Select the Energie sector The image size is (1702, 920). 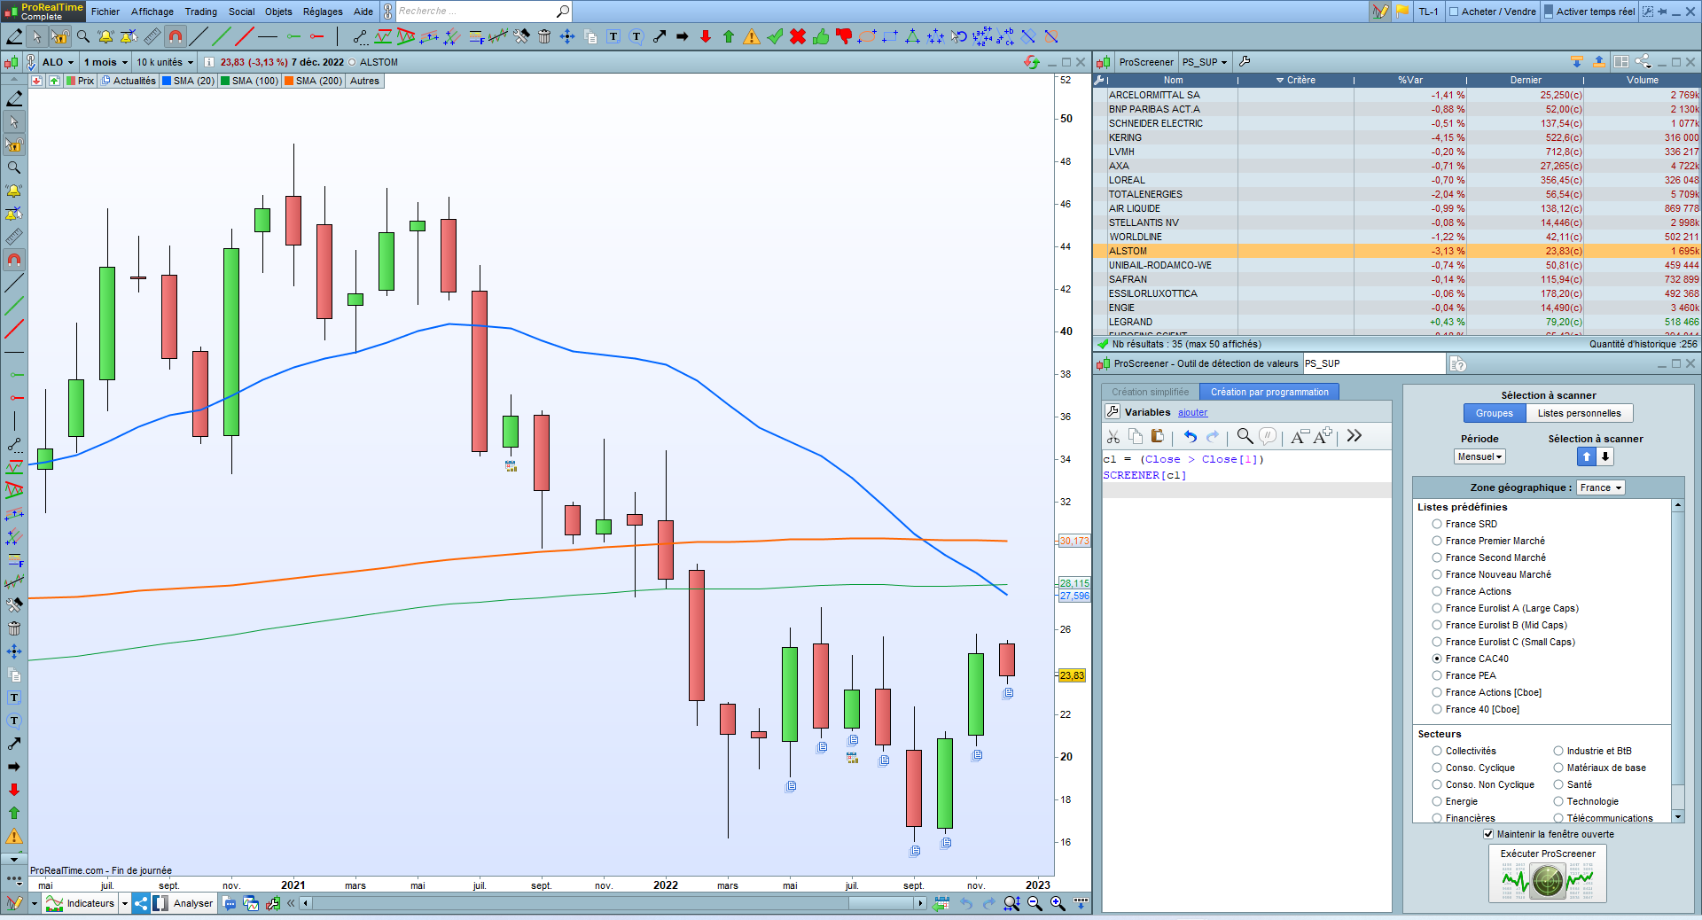point(1437,801)
